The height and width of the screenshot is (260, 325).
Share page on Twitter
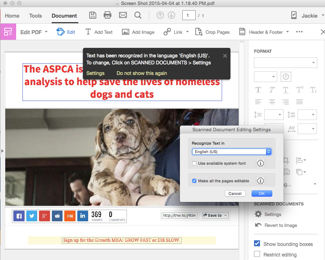32,216
